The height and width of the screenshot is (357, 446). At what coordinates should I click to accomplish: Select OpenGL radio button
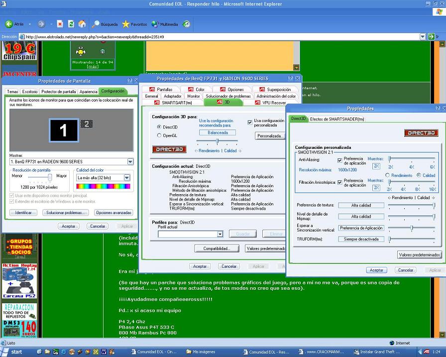click(x=159, y=135)
